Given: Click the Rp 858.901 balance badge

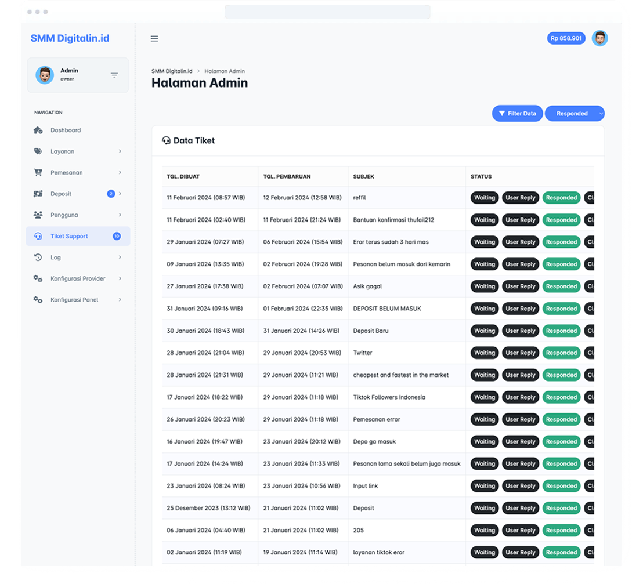Looking at the screenshot, I should 566,38.
